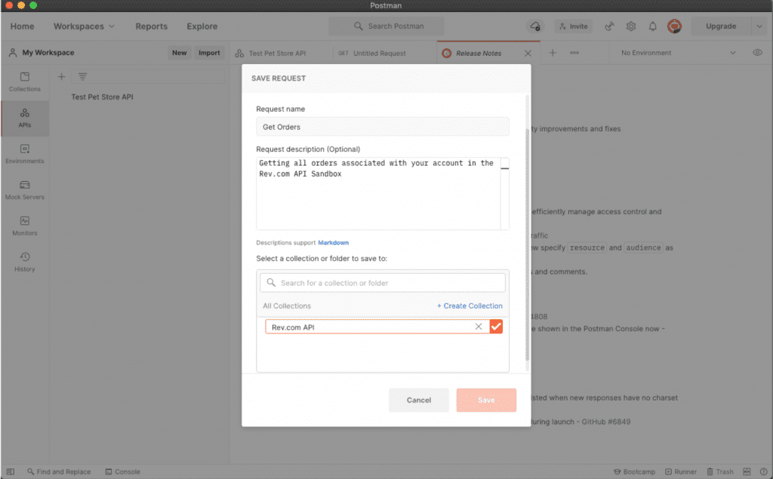Open Reports in top navigation
The image size is (773, 479).
click(x=151, y=26)
